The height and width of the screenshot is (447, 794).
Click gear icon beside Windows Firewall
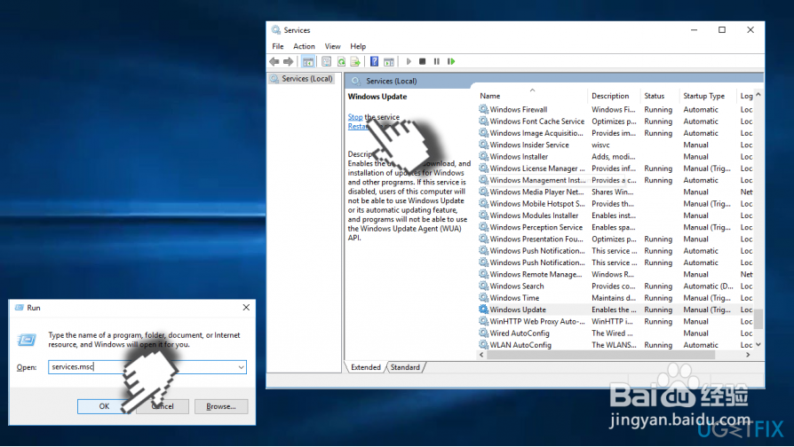coord(483,109)
